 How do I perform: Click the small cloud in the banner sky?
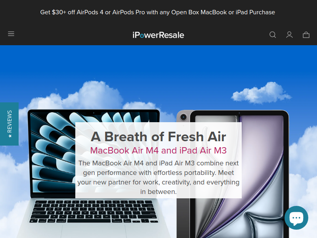pyautogui.click(x=261, y=93)
